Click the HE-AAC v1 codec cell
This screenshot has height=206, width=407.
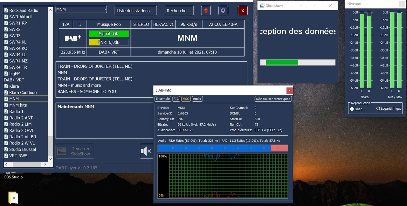click(164, 24)
